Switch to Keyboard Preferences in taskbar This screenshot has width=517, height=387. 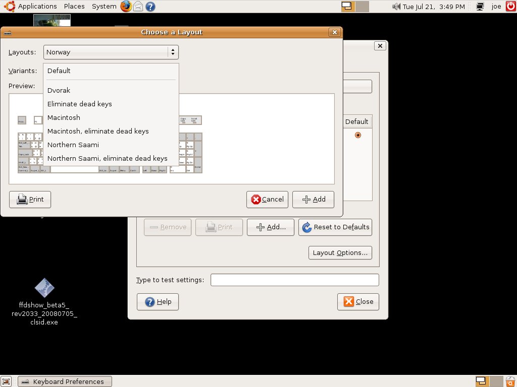pos(64,381)
